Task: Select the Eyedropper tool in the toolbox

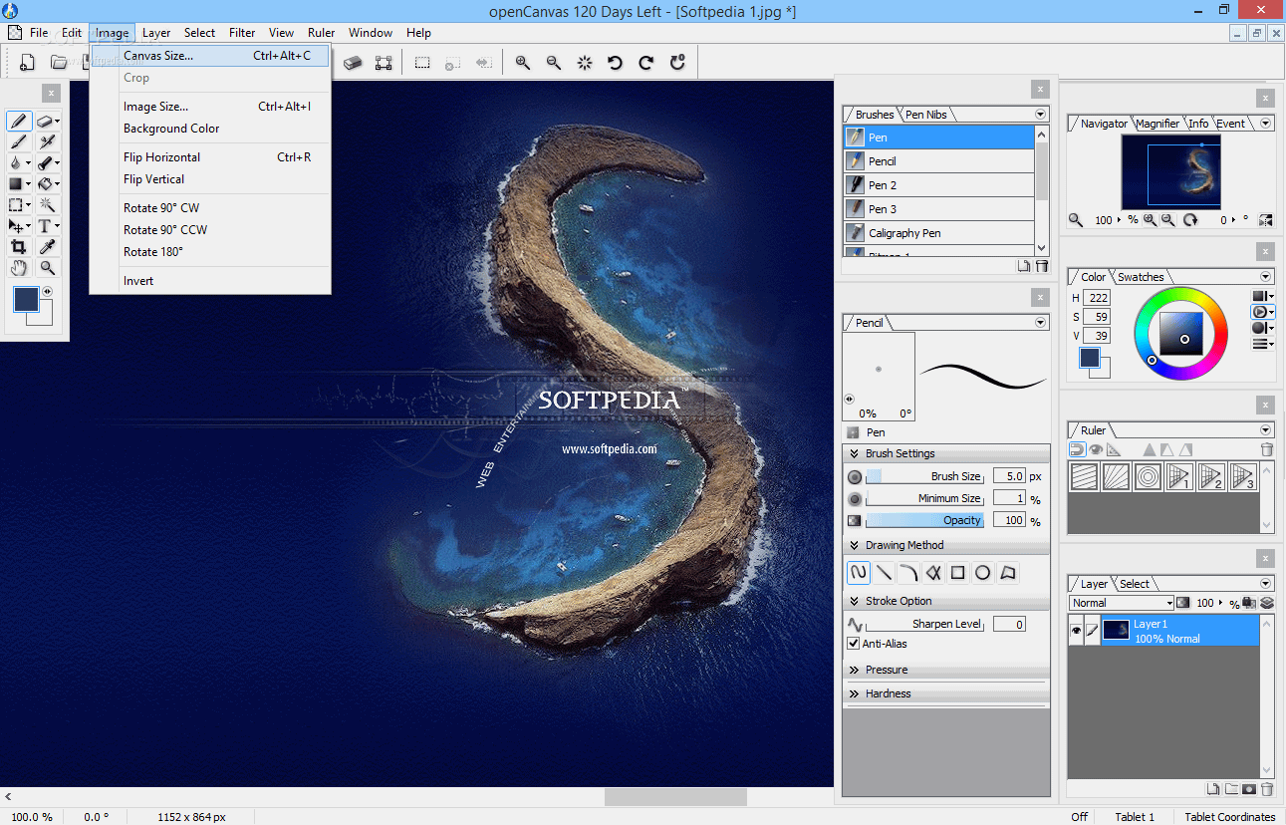Action: click(47, 247)
